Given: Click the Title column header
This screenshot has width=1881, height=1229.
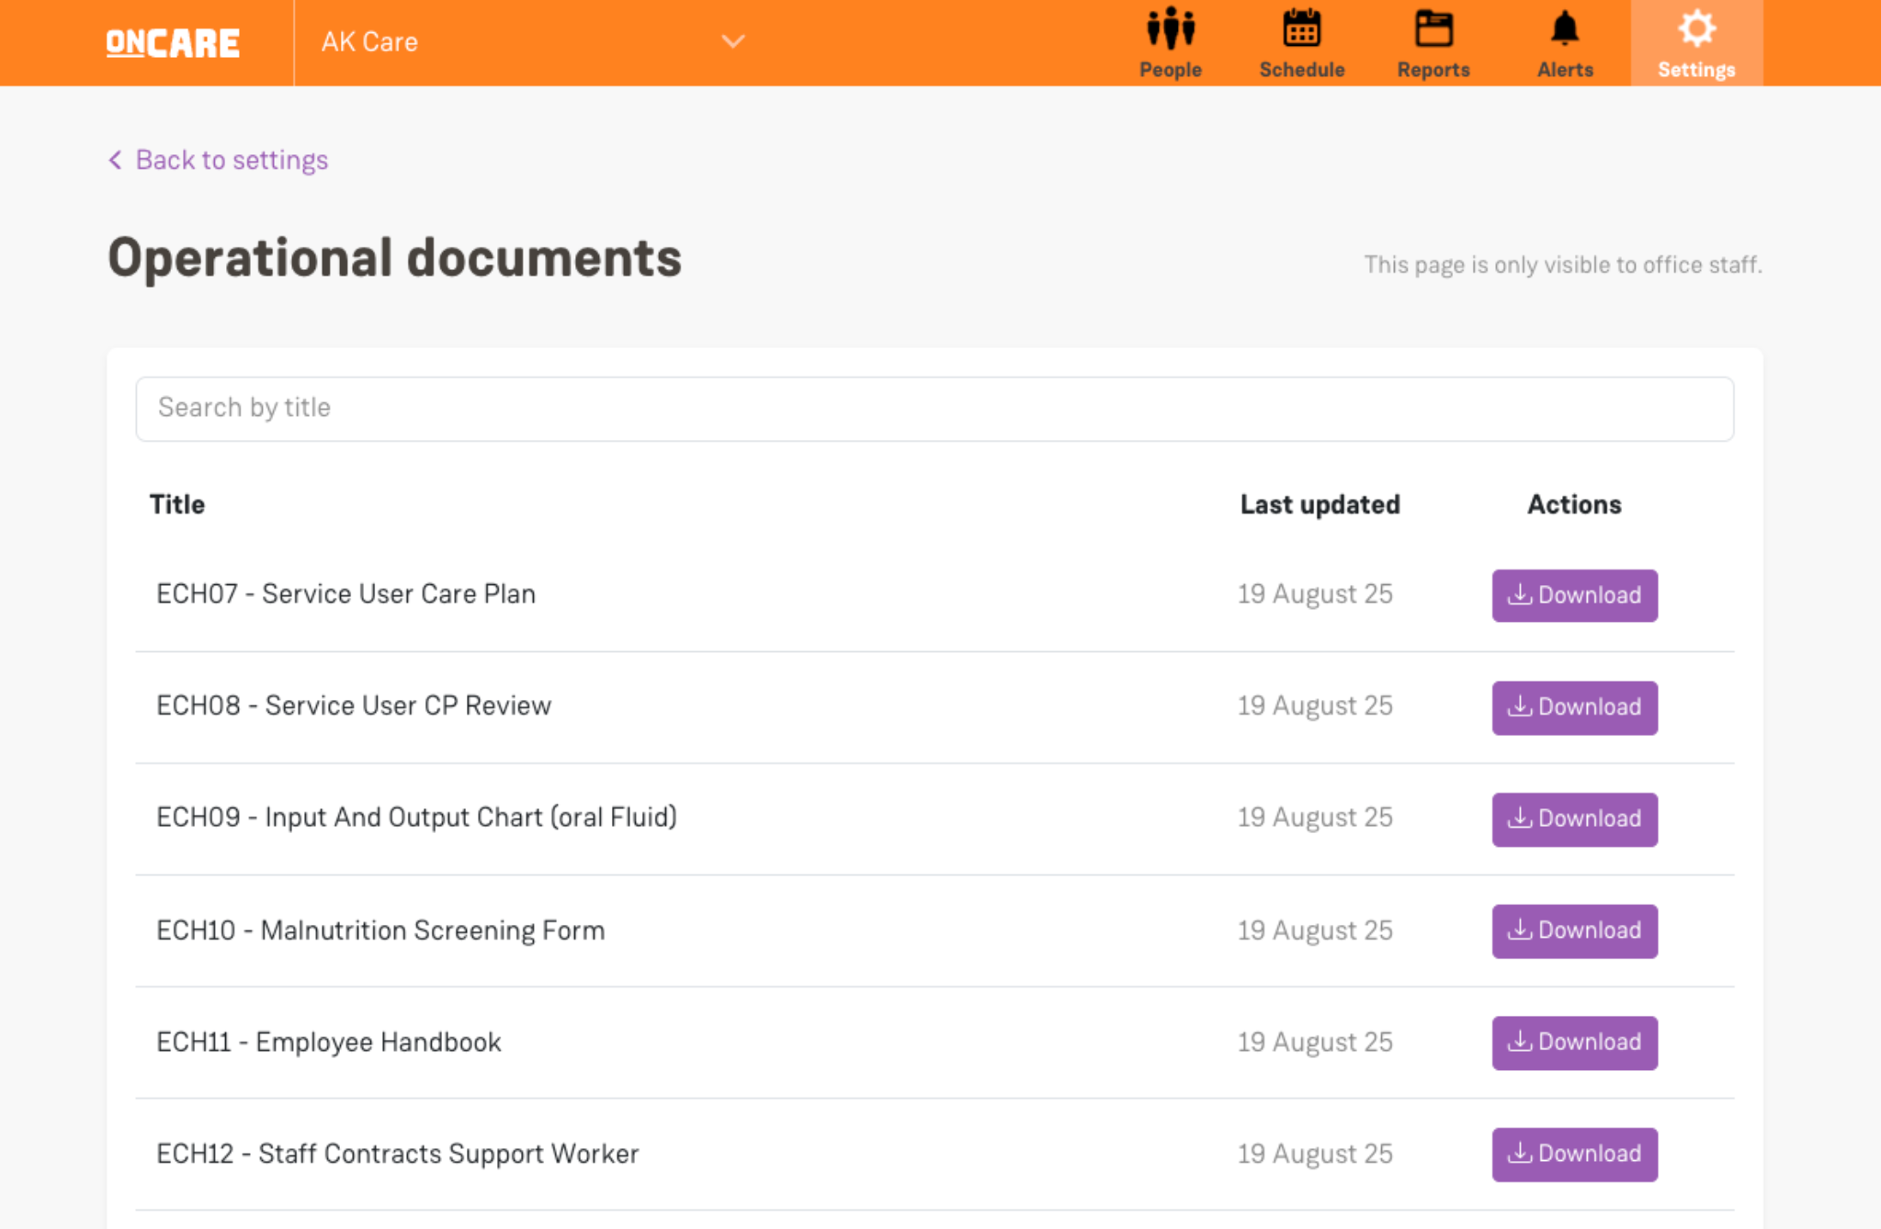Looking at the screenshot, I should tap(177, 504).
